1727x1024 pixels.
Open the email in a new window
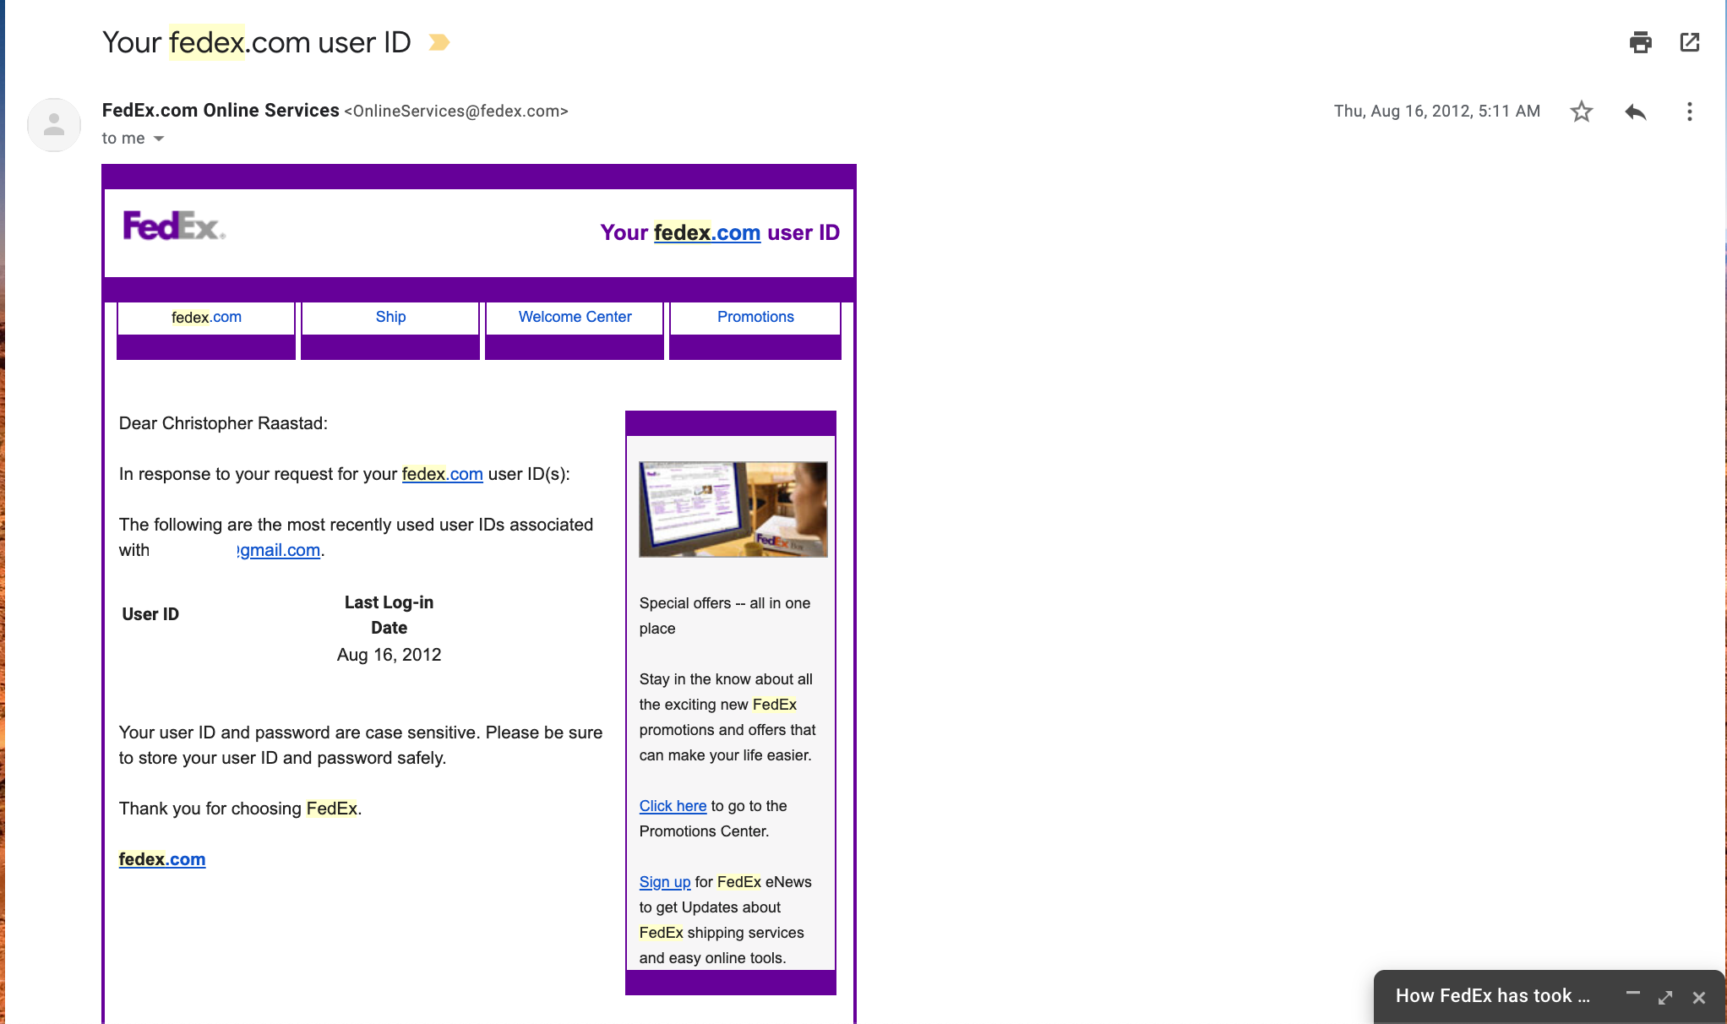(x=1689, y=42)
